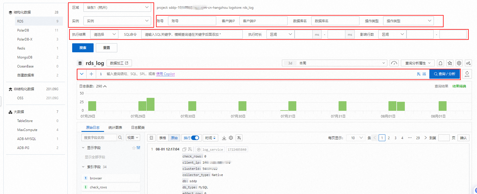Go to the previous results page arrow
477x194 pixels.
tap(375, 138)
